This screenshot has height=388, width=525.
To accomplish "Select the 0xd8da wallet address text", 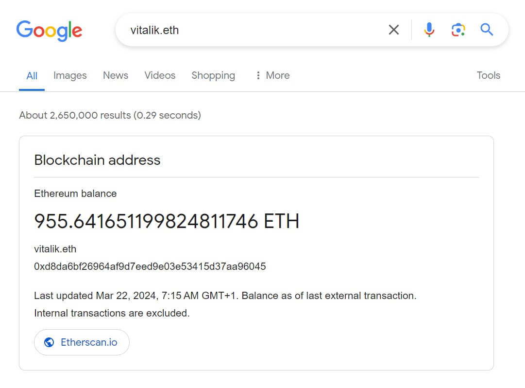I will (150, 266).
